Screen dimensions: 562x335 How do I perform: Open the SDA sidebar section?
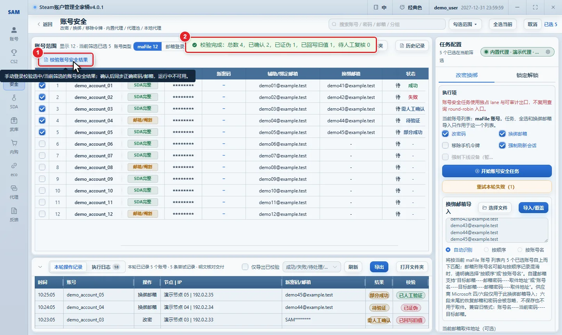click(14, 102)
